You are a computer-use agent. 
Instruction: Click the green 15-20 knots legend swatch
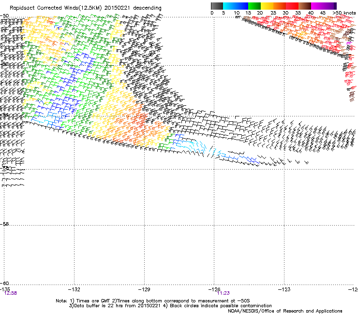pos(254,6)
